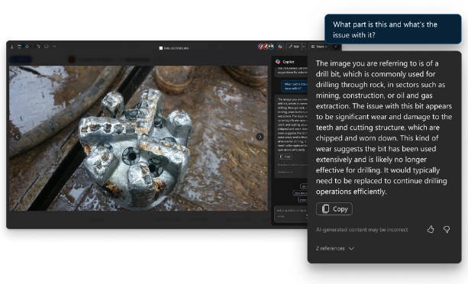The width and height of the screenshot is (468, 284).
Task: Click the Edit button in the top toolbar
Action: [x=294, y=47]
